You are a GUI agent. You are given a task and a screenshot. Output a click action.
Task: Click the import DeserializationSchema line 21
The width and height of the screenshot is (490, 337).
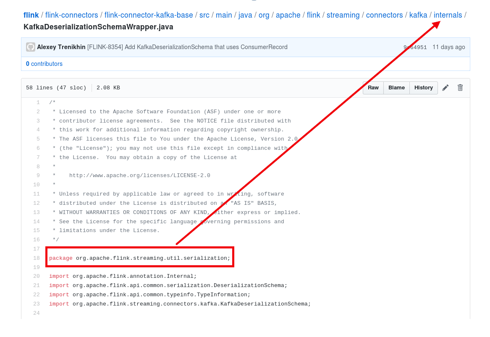168,285
